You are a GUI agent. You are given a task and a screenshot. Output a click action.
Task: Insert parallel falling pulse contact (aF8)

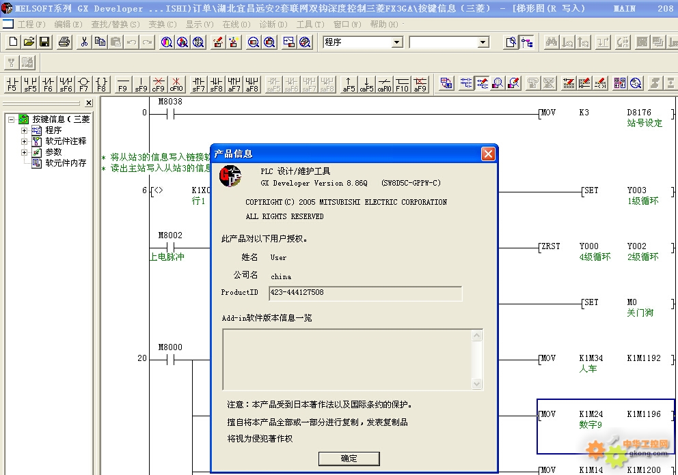(252, 84)
